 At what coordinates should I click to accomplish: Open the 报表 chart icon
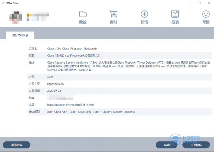175,14
